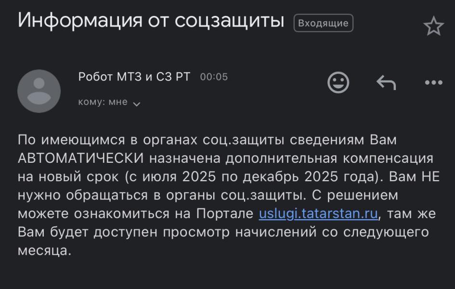Open the three-dot more options menu
Image resolution: width=455 pixels, height=289 pixels.
[433, 82]
